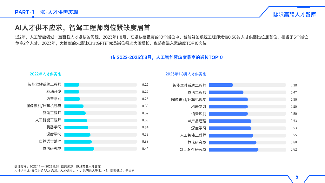Click the 脉脉高聘人才智库 logo
The image size is (325, 183).
[x=295, y=13]
